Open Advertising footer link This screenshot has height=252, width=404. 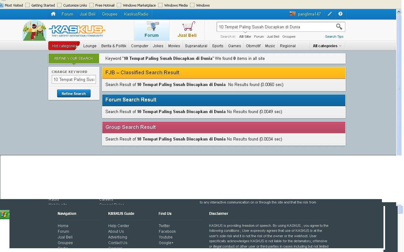(118, 237)
